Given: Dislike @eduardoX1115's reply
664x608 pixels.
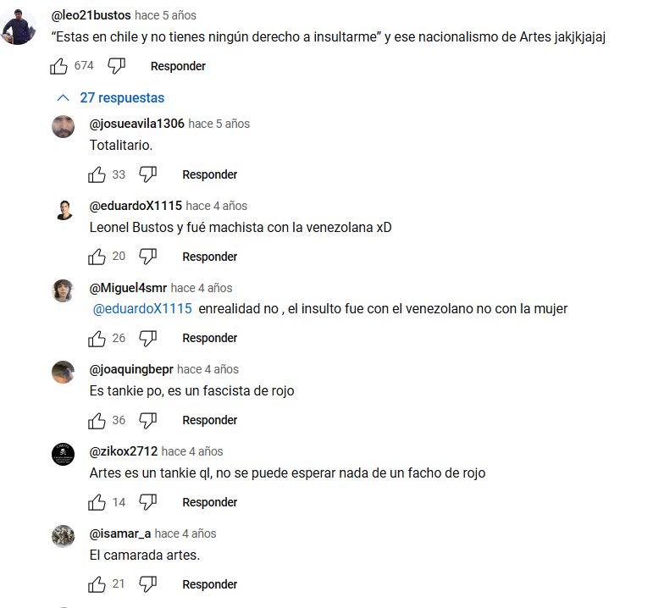Looking at the screenshot, I should 147,257.
